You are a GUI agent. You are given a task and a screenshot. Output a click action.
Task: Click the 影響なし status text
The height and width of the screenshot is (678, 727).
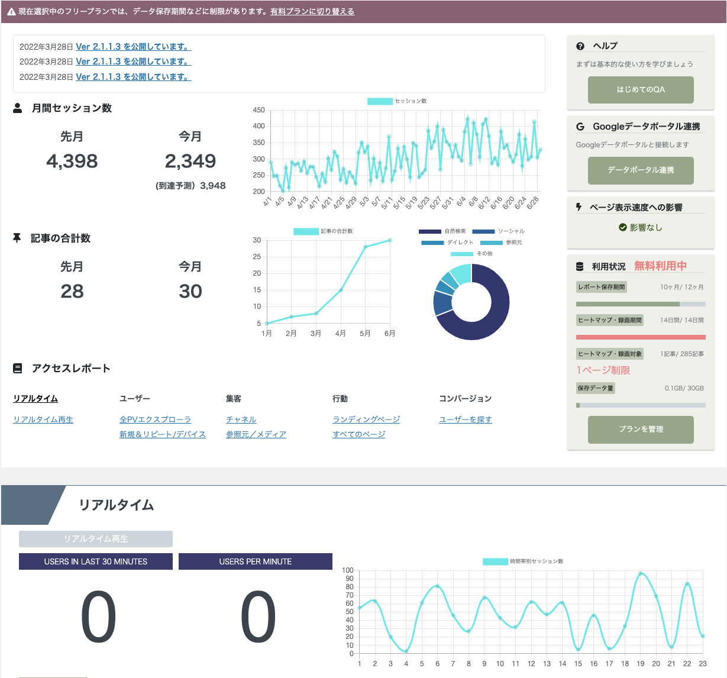(646, 227)
